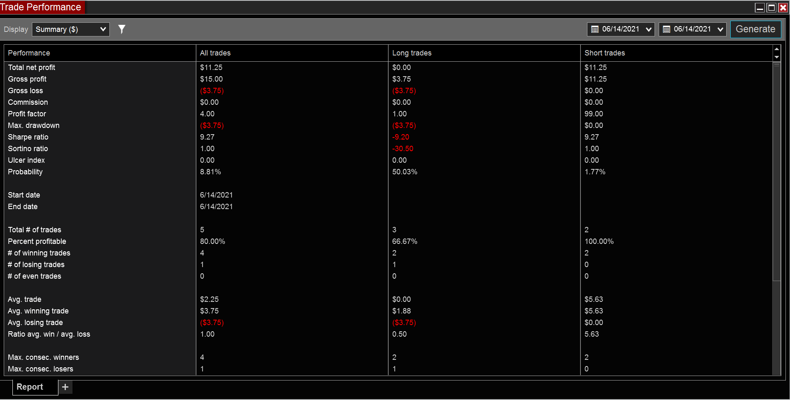Select the Avg. losing trade row label
The image size is (790, 400).
tap(35, 323)
